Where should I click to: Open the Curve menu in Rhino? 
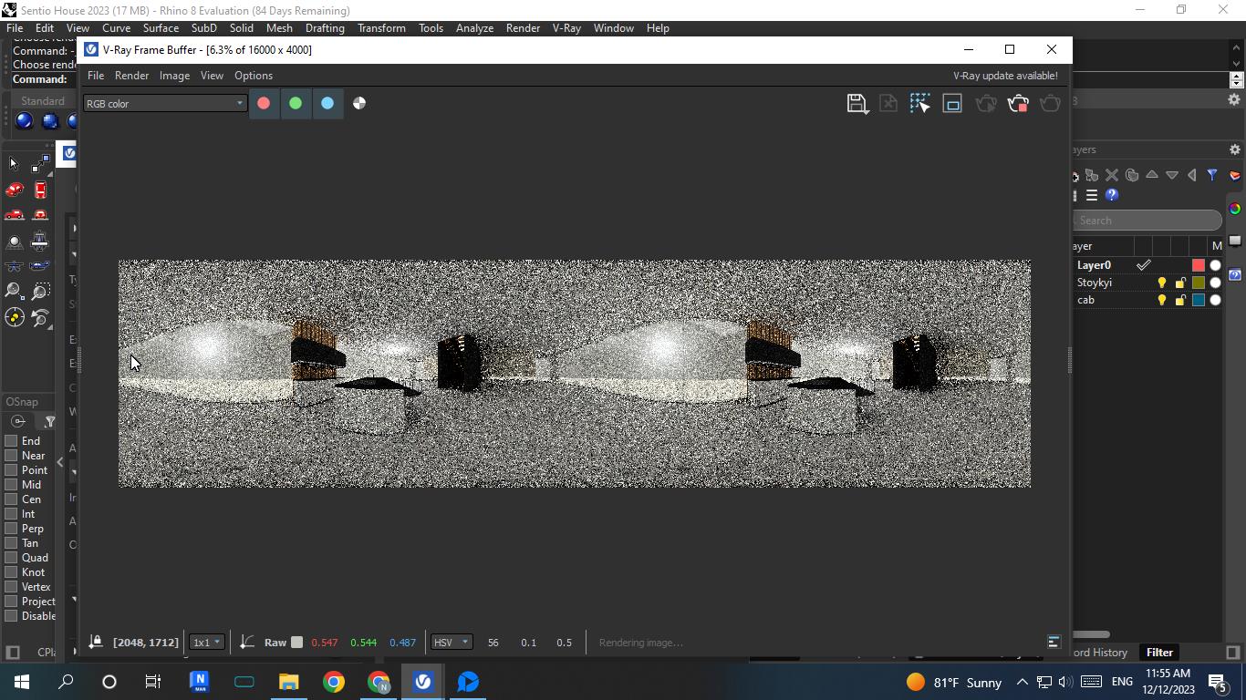[x=116, y=28]
